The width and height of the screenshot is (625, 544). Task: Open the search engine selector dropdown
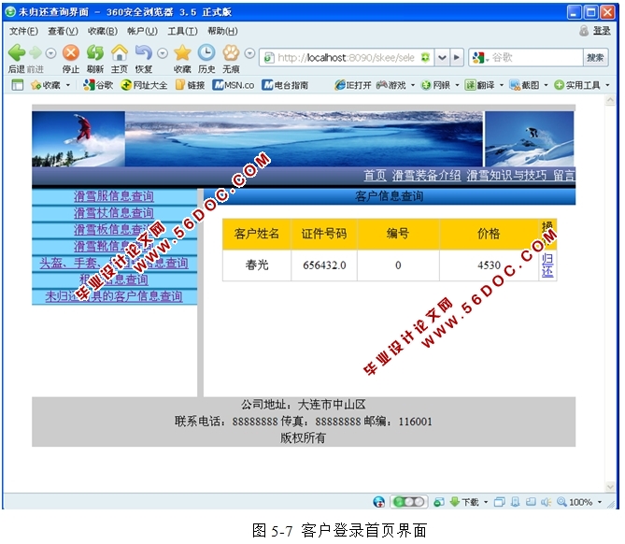point(487,60)
